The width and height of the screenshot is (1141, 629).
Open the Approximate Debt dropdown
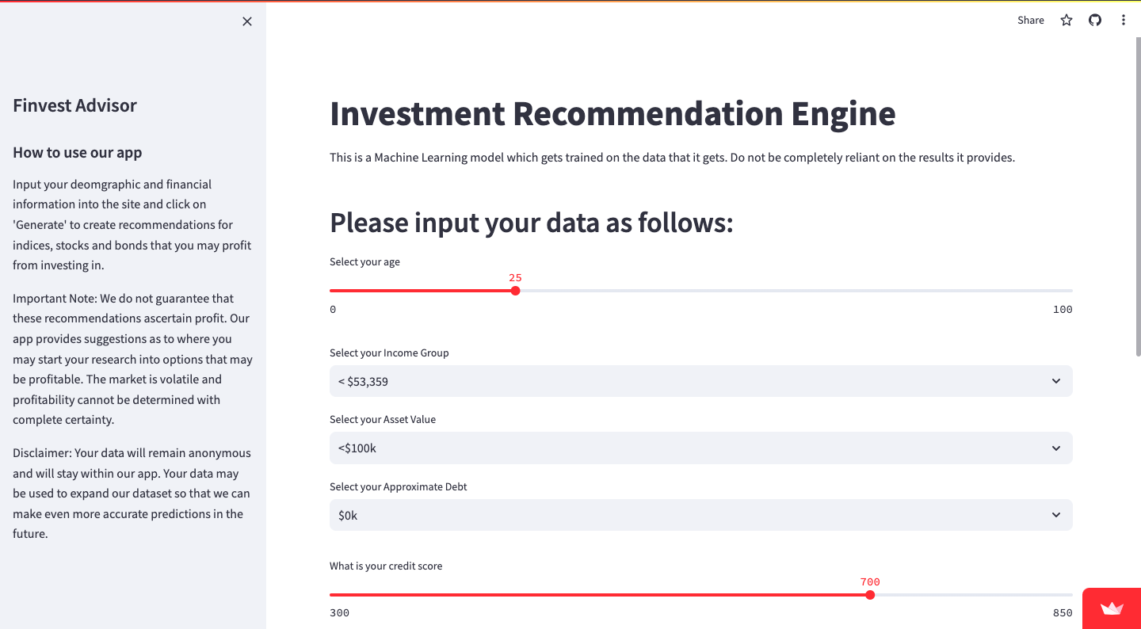tap(700, 515)
